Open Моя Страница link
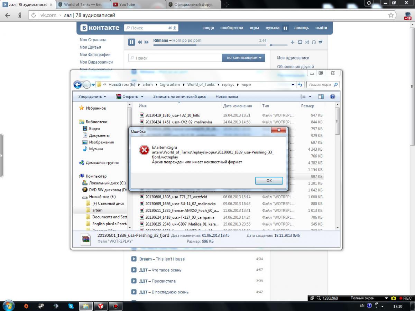Screen dimensions: 415x311 (93, 40)
